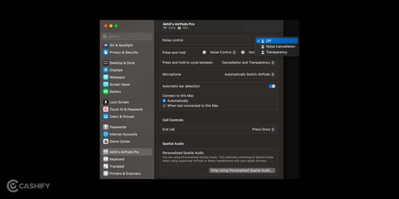399x199 pixels.
Task: Click the Touch ID fingerprint icon
Action: [x=106, y=109]
